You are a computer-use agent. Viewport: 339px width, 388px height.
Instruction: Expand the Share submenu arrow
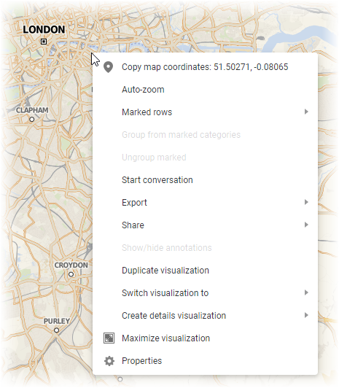click(306, 225)
